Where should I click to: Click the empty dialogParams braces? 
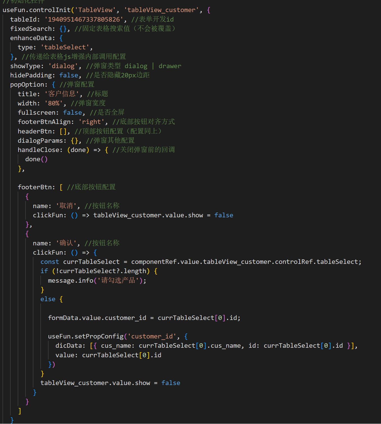pyautogui.click(x=74, y=141)
